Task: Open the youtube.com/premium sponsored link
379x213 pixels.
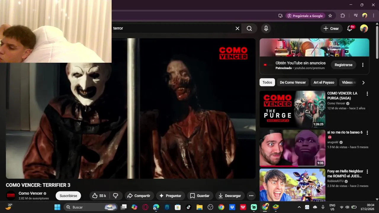Action: pyautogui.click(x=309, y=68)
